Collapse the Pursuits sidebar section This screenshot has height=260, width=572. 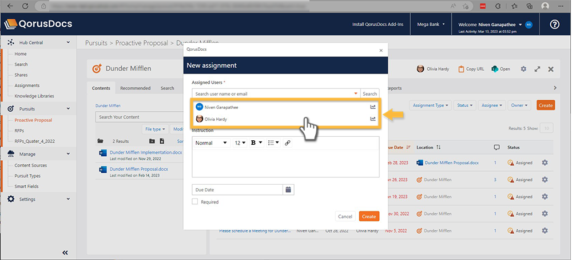point(68,109)
